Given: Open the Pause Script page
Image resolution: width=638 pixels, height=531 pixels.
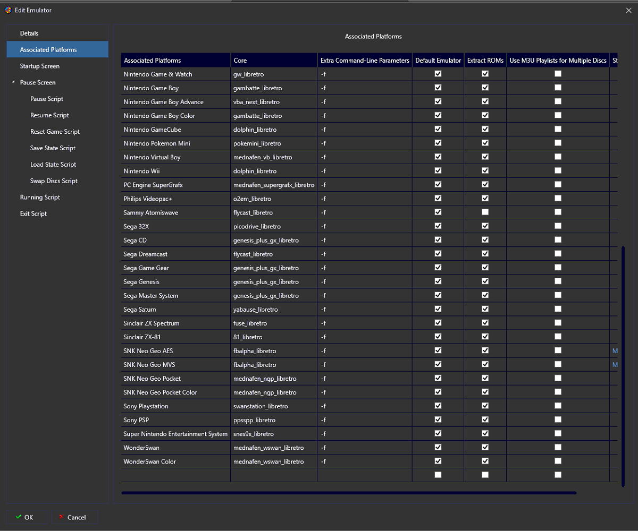Looking at the screenshot, I should tap(47, 99).
